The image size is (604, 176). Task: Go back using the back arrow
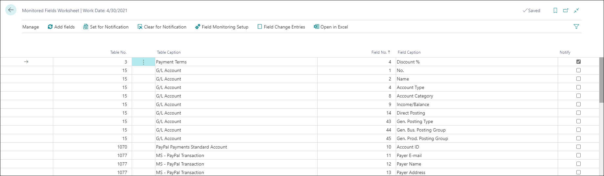click(11, 10)
